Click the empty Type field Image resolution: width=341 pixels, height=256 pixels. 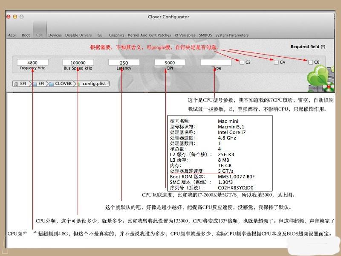coord(216,62)
